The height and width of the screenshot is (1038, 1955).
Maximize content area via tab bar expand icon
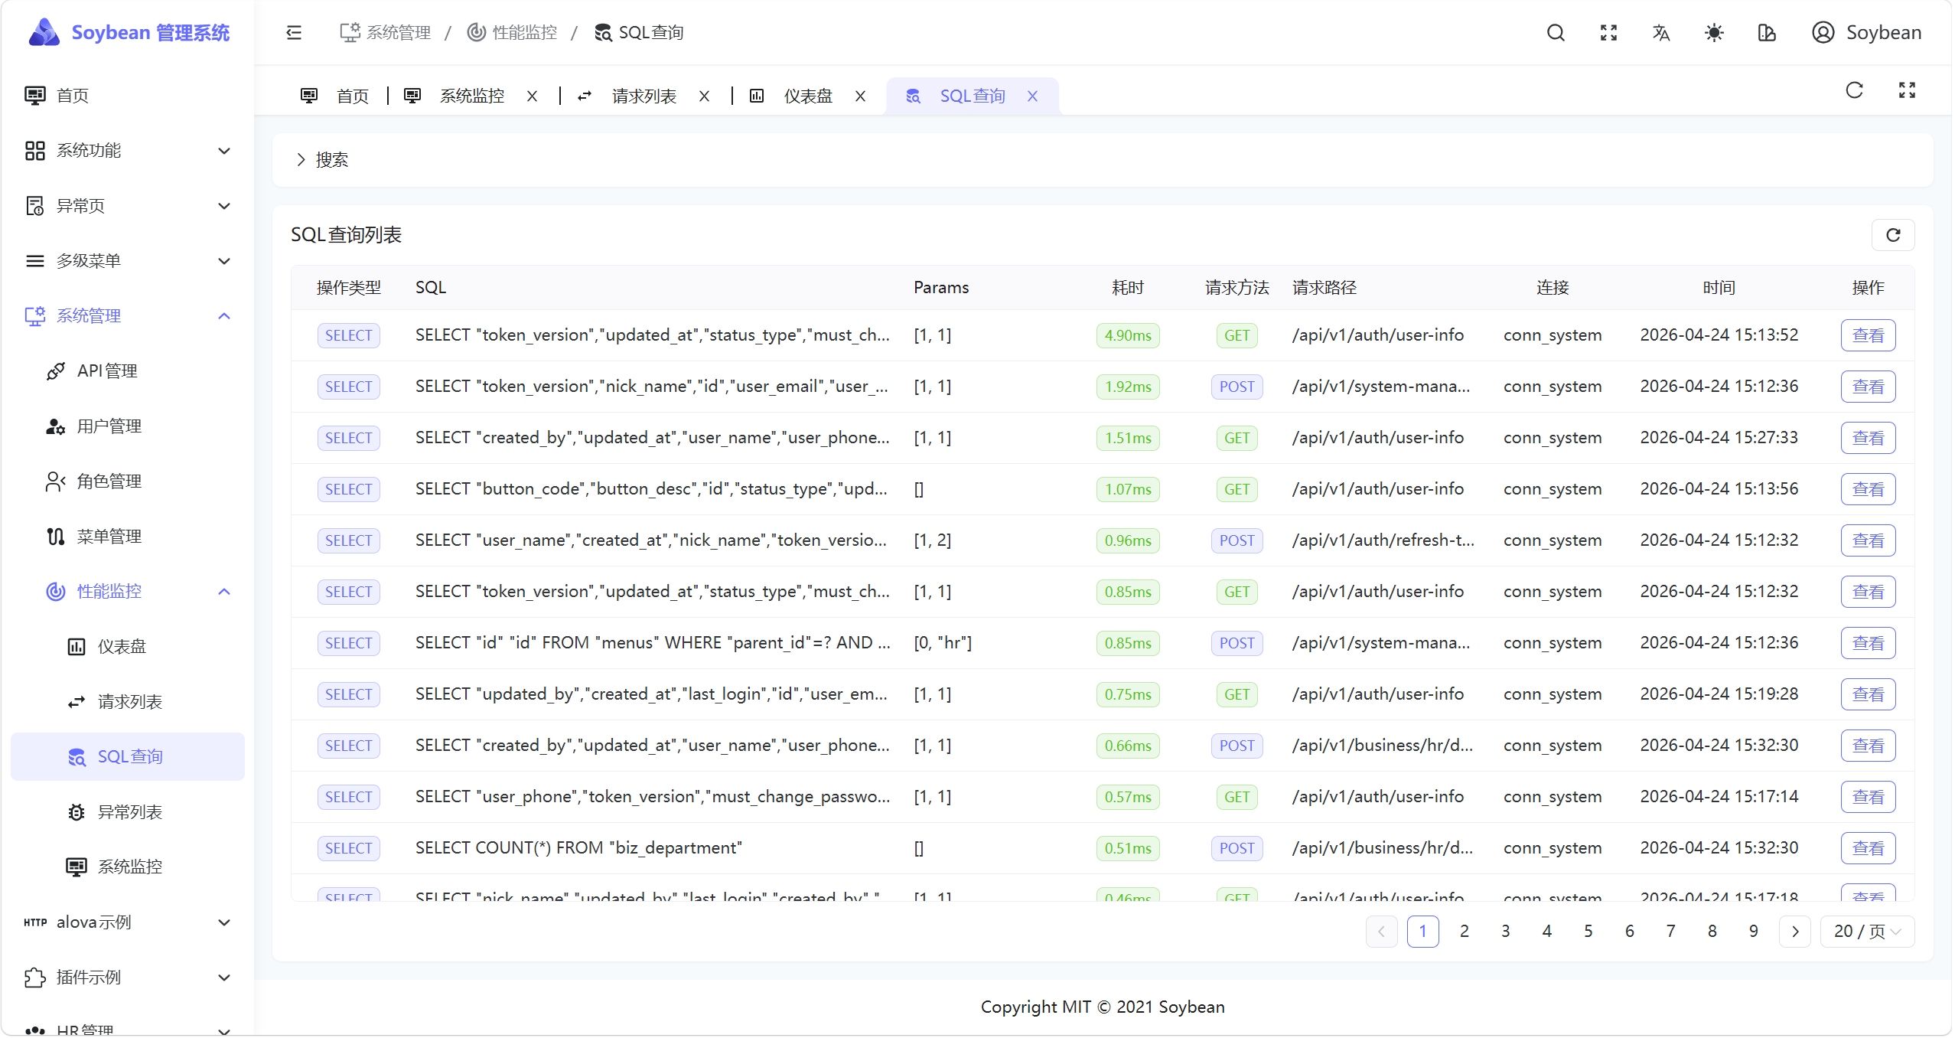(1907, 91)
